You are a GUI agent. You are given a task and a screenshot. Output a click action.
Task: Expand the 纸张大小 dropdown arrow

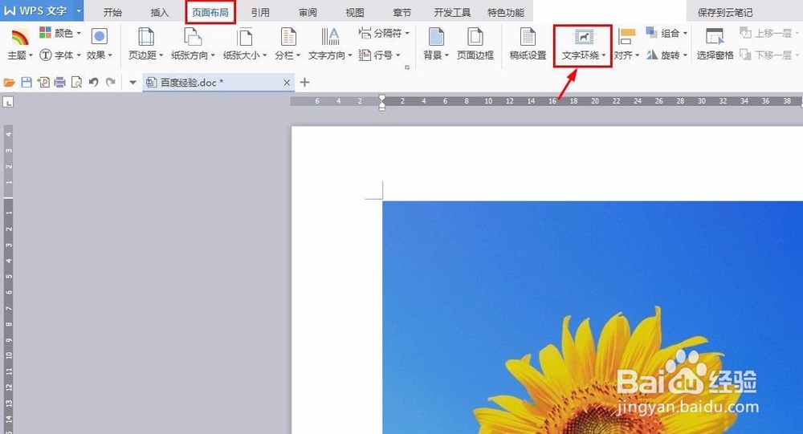point(264,55)
